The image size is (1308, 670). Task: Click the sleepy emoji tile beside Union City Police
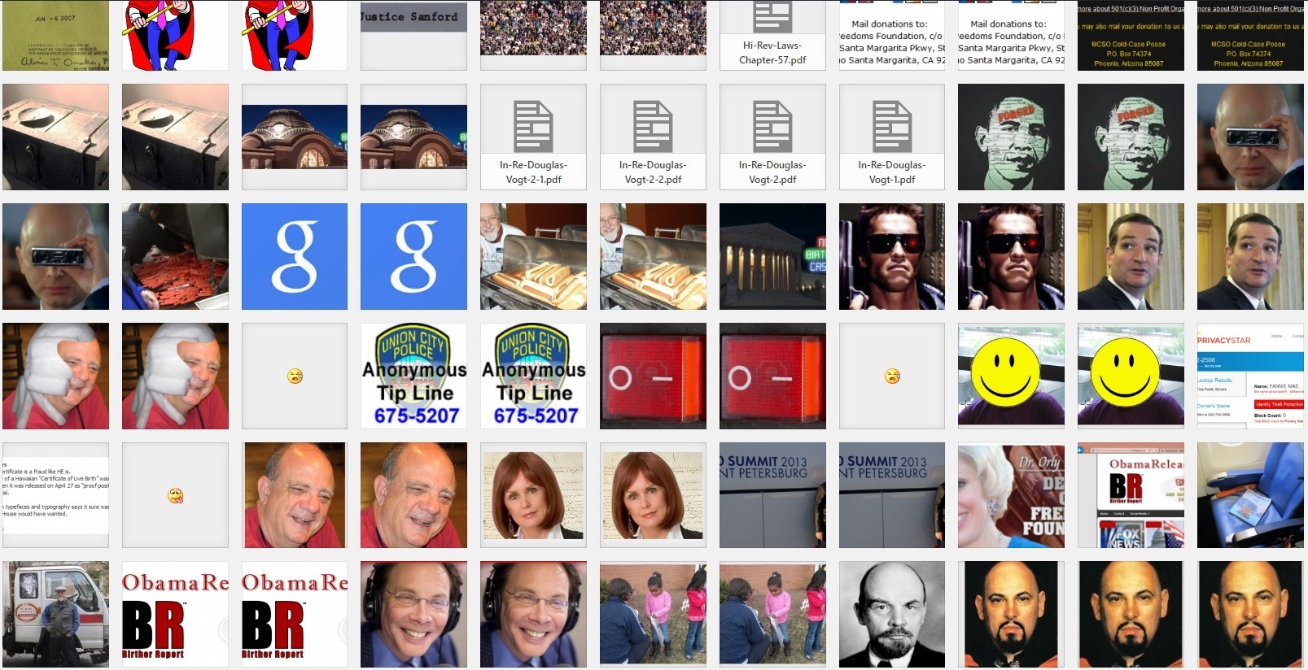[x=295, y=376]
